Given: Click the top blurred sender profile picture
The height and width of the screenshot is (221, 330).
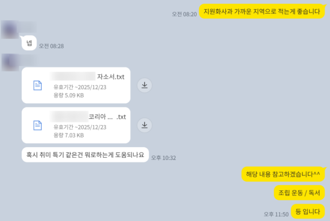Looking at the screenshot, I should pos(9,30).
